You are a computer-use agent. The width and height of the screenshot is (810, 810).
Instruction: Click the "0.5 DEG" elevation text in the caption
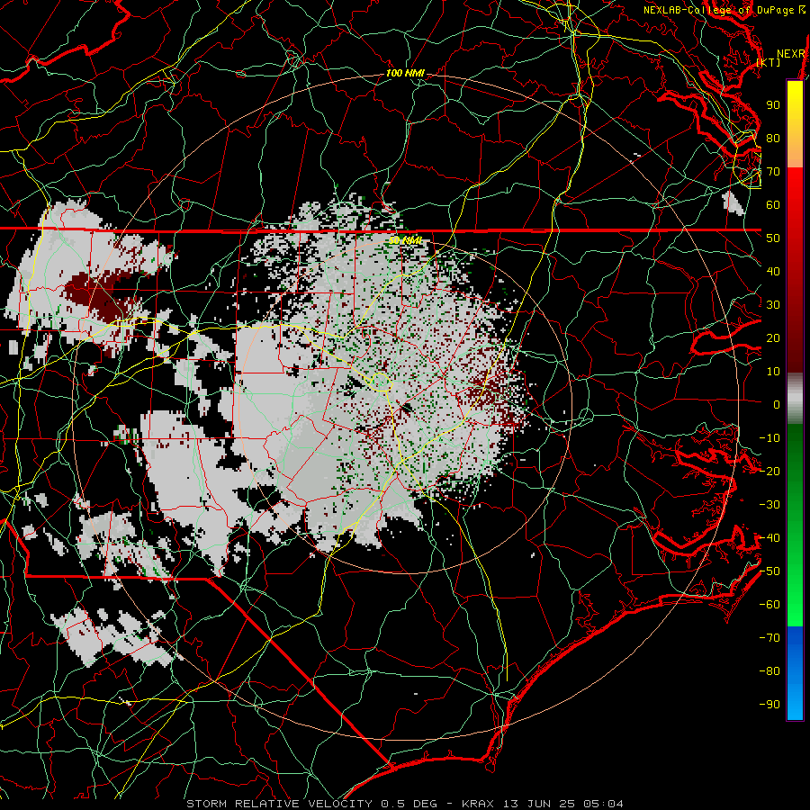coord(409,804)
